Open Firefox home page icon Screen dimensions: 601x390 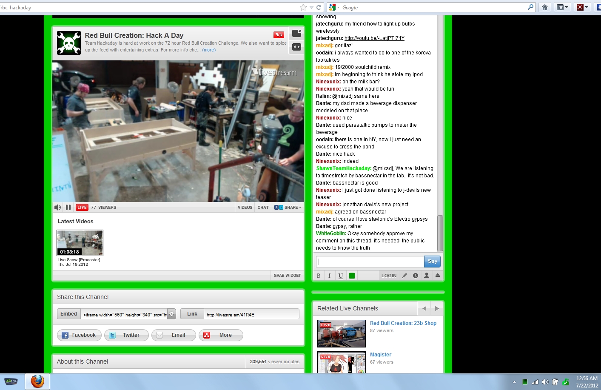coord(544,7)
